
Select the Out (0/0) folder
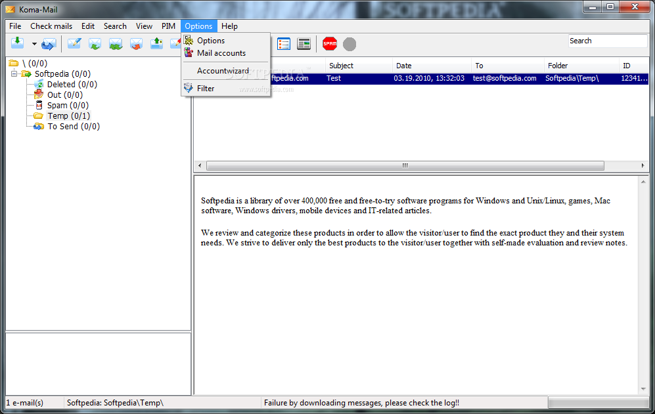pos(65,94)
